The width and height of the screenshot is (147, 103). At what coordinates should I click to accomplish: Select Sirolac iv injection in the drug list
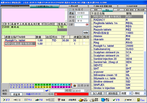[117, 88]
